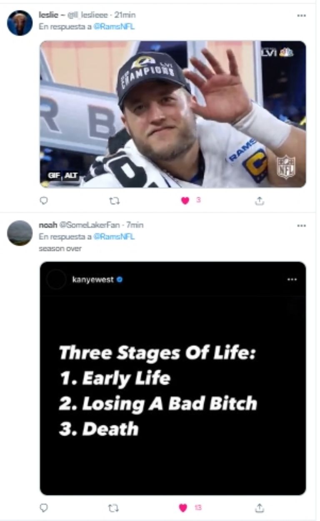Reply to noah's 'season over' tweet

point(43,508)
